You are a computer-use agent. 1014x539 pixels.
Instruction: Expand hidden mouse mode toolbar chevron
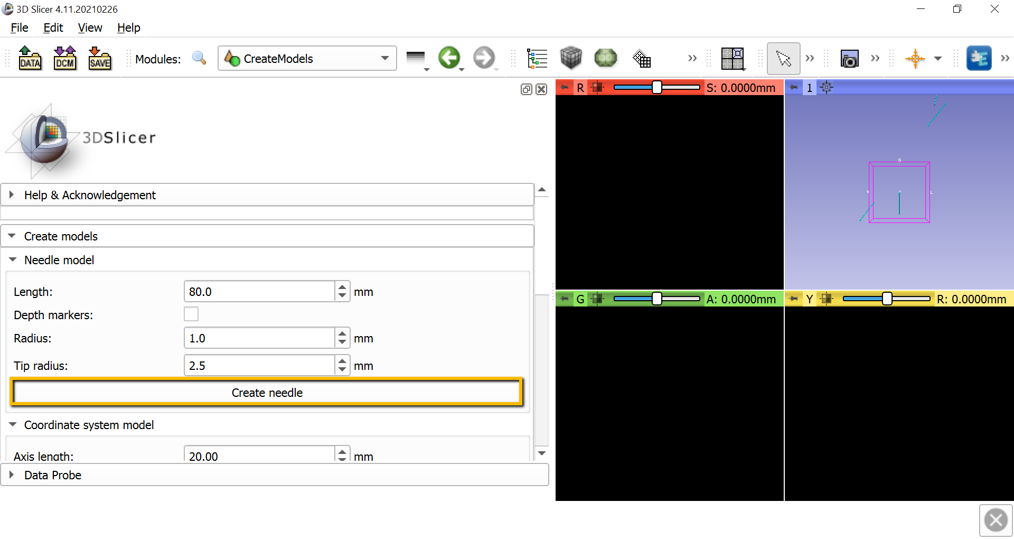[810, 58]
